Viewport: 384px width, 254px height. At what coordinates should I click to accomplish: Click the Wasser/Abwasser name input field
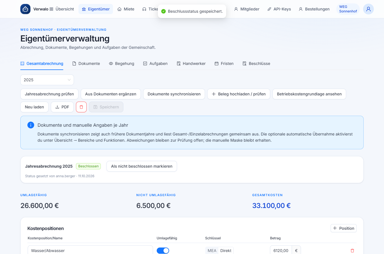90,250
